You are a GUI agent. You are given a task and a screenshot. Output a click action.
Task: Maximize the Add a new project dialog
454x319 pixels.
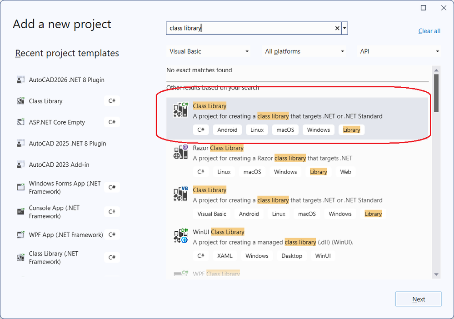[423, 8]
